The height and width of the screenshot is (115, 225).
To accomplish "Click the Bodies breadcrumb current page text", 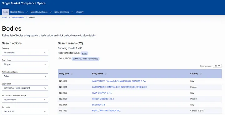I will pyautogui.click(x=32, y=17).
